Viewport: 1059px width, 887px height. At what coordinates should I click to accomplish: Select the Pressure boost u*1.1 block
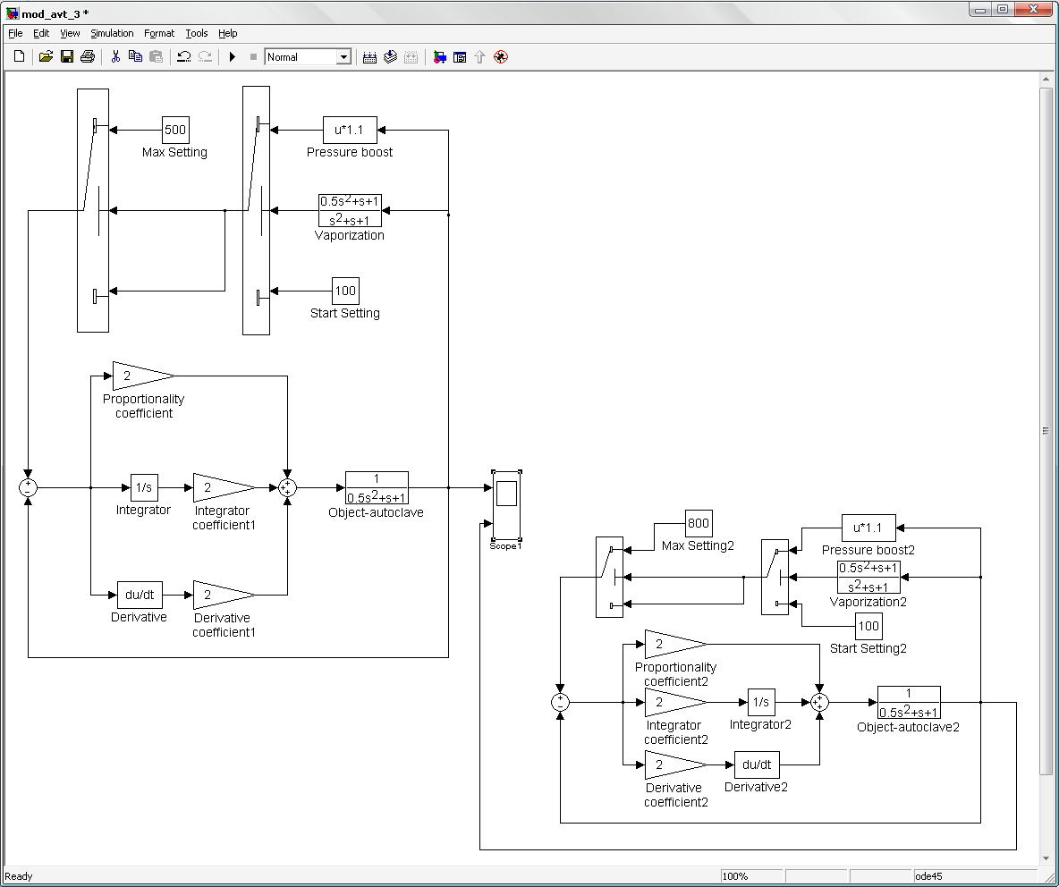tap(350, 130)
